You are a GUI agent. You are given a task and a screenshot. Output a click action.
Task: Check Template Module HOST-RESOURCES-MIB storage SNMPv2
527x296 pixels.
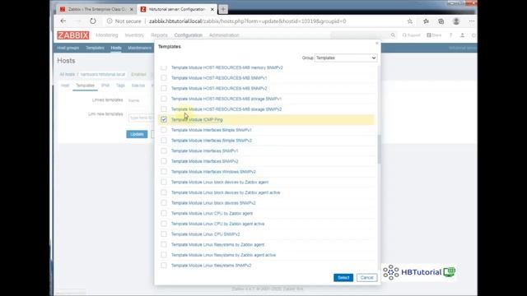click(164, 109)
